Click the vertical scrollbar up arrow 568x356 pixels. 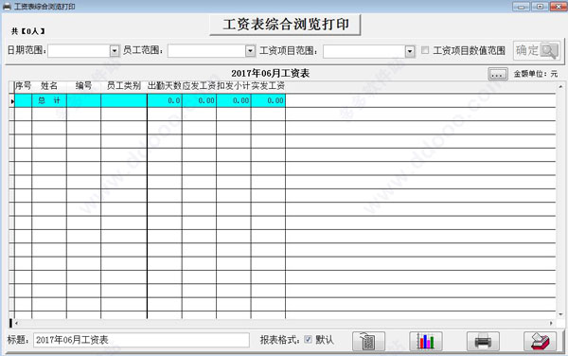pyautogui.click(x=560, y=87)
